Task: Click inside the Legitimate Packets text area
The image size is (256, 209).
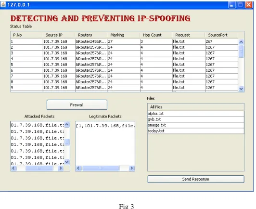Action: [105, 144]
